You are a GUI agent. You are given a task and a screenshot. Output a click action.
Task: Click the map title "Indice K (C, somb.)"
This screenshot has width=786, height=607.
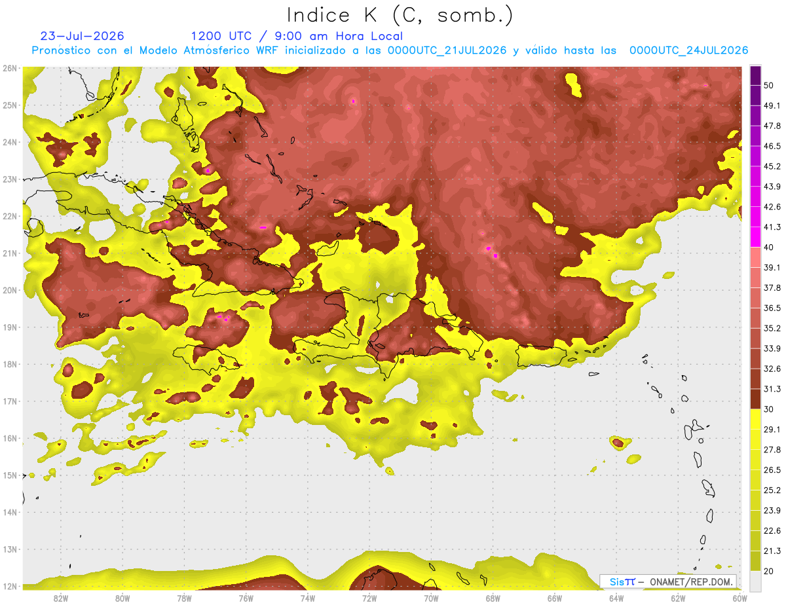[400, 15]
